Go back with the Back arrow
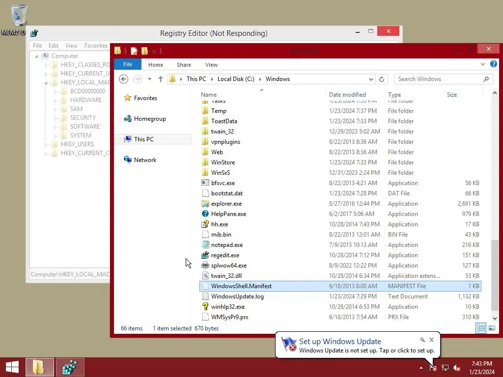503x377 pixels. pyautogui.click(x=123, y=79)
